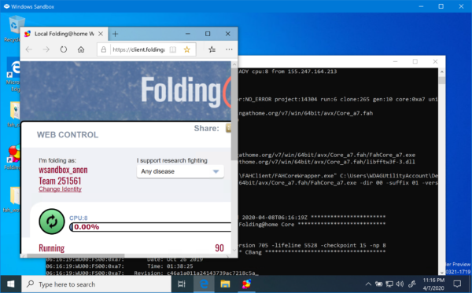Open Edge settings and more menu
The height and width of the screenshot is (293, 472).
coord(229,49)
